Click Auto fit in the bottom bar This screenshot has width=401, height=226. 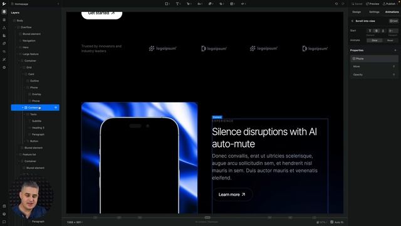[337, 222]
